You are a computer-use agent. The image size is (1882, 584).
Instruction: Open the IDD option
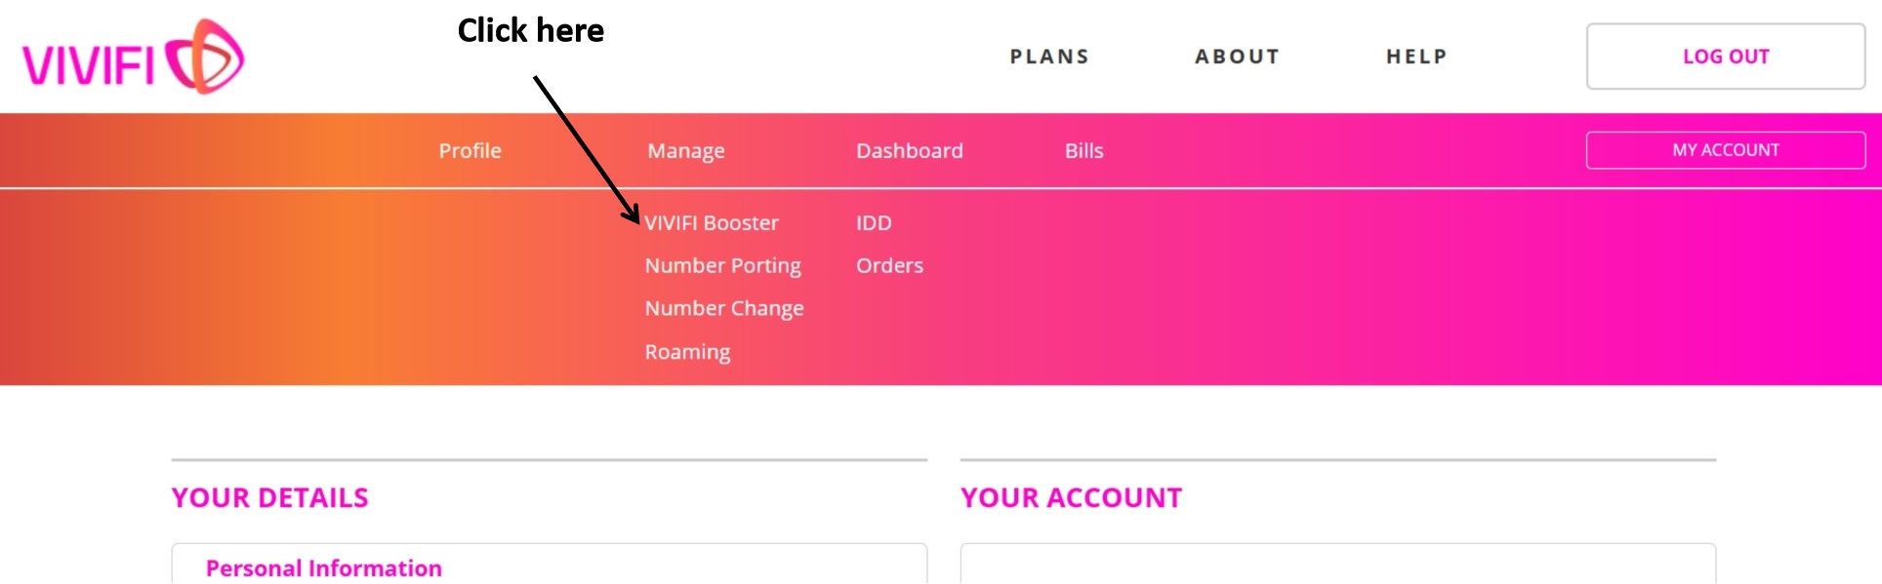874,223
